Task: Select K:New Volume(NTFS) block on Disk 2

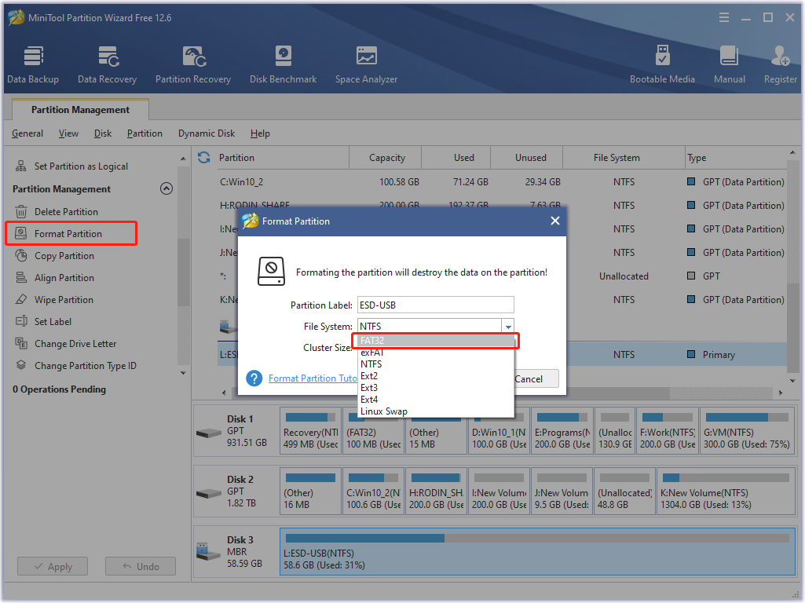Action: pyautogui.click(x=726, y=492)
